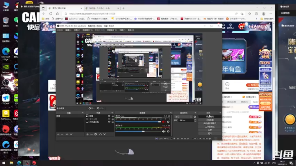This screenshot has height=166, width=296.
Task: Open the Edge profile avatar icon
Action: [x=263, y=14]
